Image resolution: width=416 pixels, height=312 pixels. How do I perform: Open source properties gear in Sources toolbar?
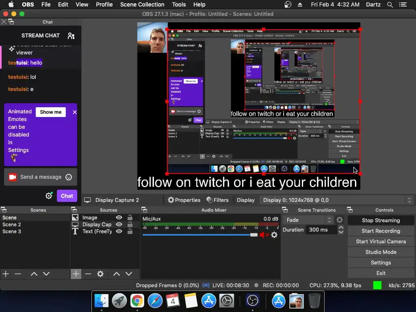[100, 274]
